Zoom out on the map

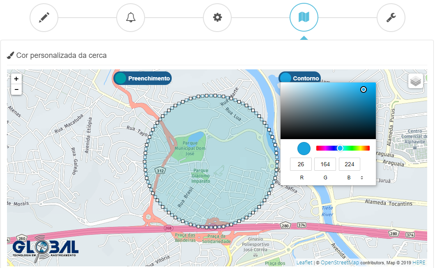click(x=16, y=89)
